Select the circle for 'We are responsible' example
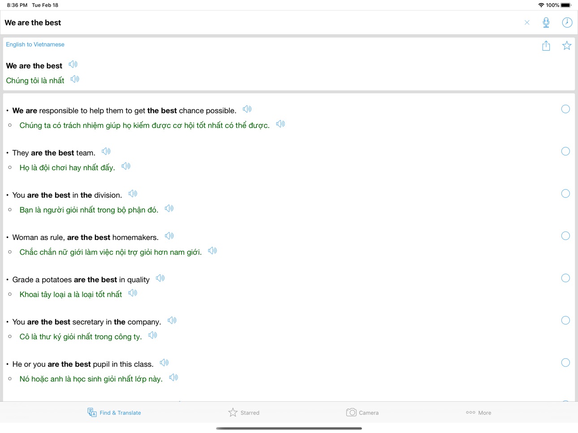Viewport: 578px width, 433px height. click(565, 109)
